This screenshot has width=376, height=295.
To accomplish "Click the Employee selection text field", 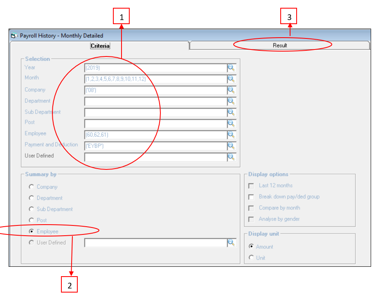I will 155,135.
